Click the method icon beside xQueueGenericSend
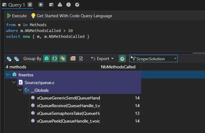The height and width of the screenshot is (133, 205). (33, 98)
